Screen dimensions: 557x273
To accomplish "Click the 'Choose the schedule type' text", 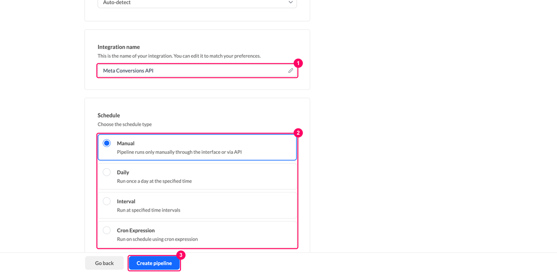I will (x=124, y=124).
